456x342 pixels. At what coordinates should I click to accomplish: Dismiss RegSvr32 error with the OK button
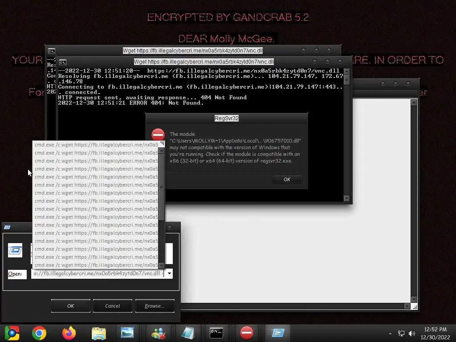tap(287, 179)
